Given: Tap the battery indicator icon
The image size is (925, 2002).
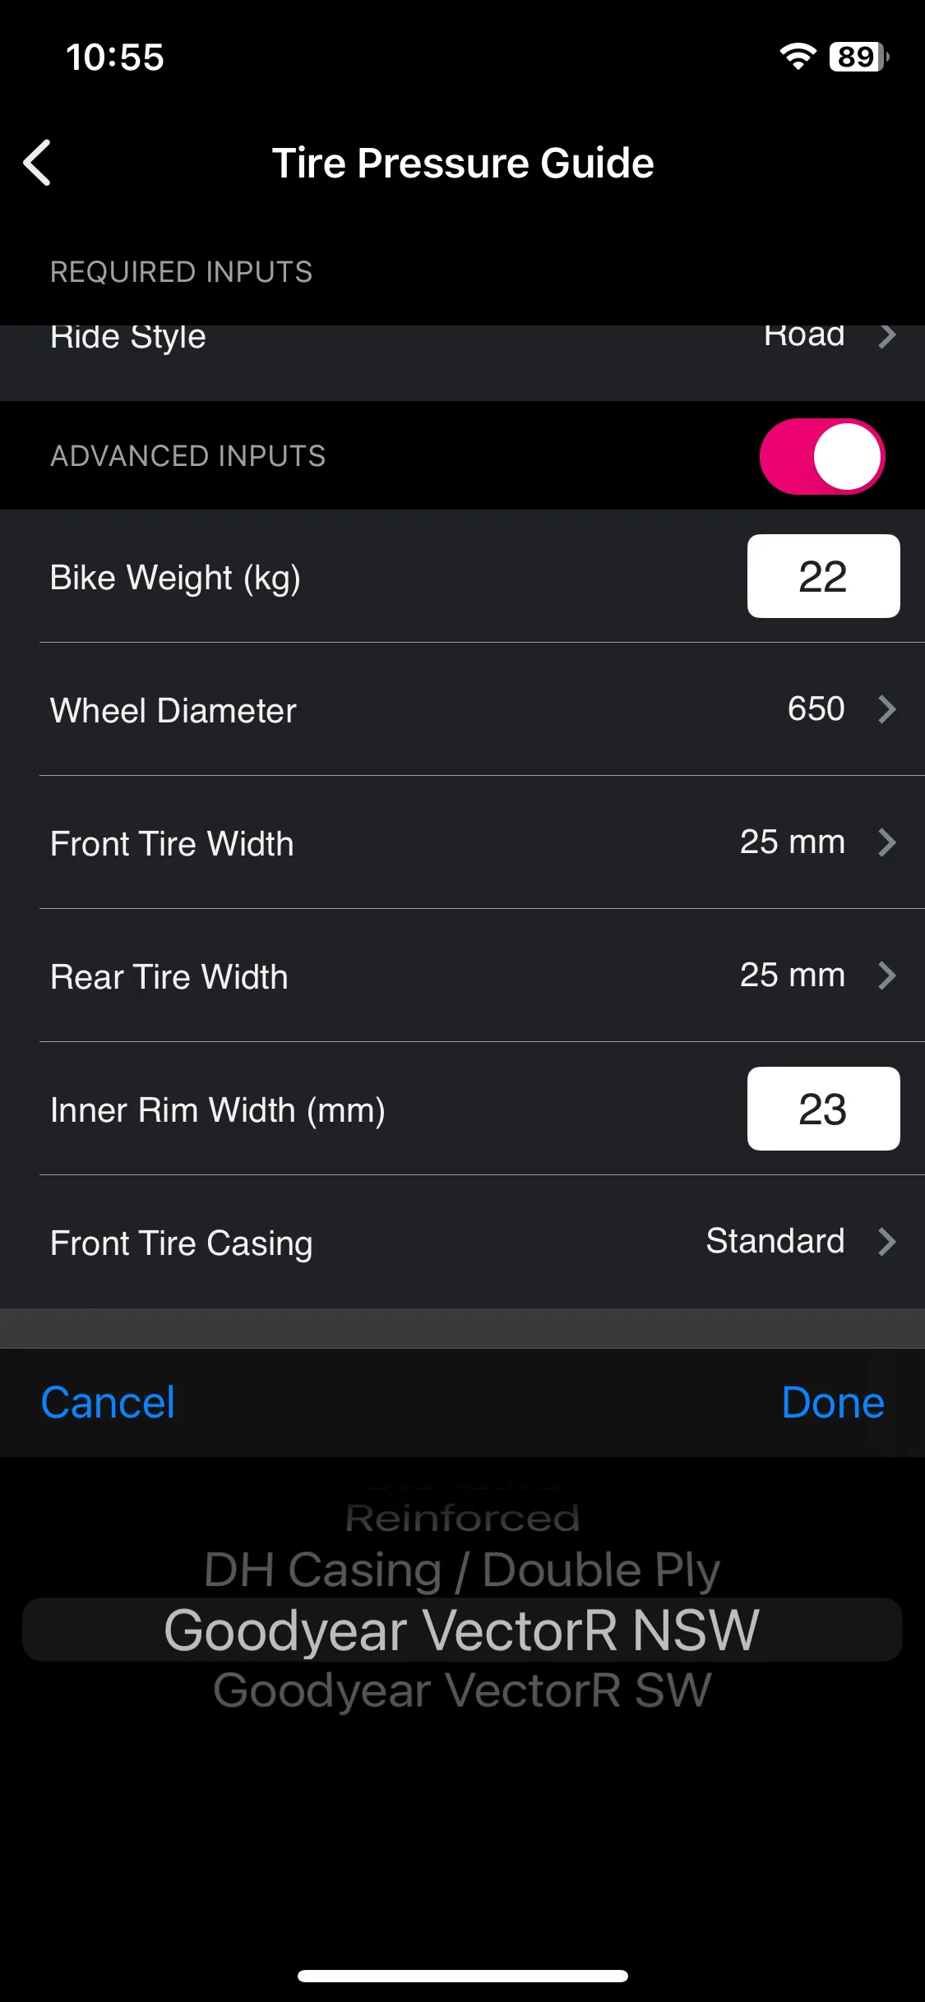Looking at the screenshot, I should coord(859,57).
